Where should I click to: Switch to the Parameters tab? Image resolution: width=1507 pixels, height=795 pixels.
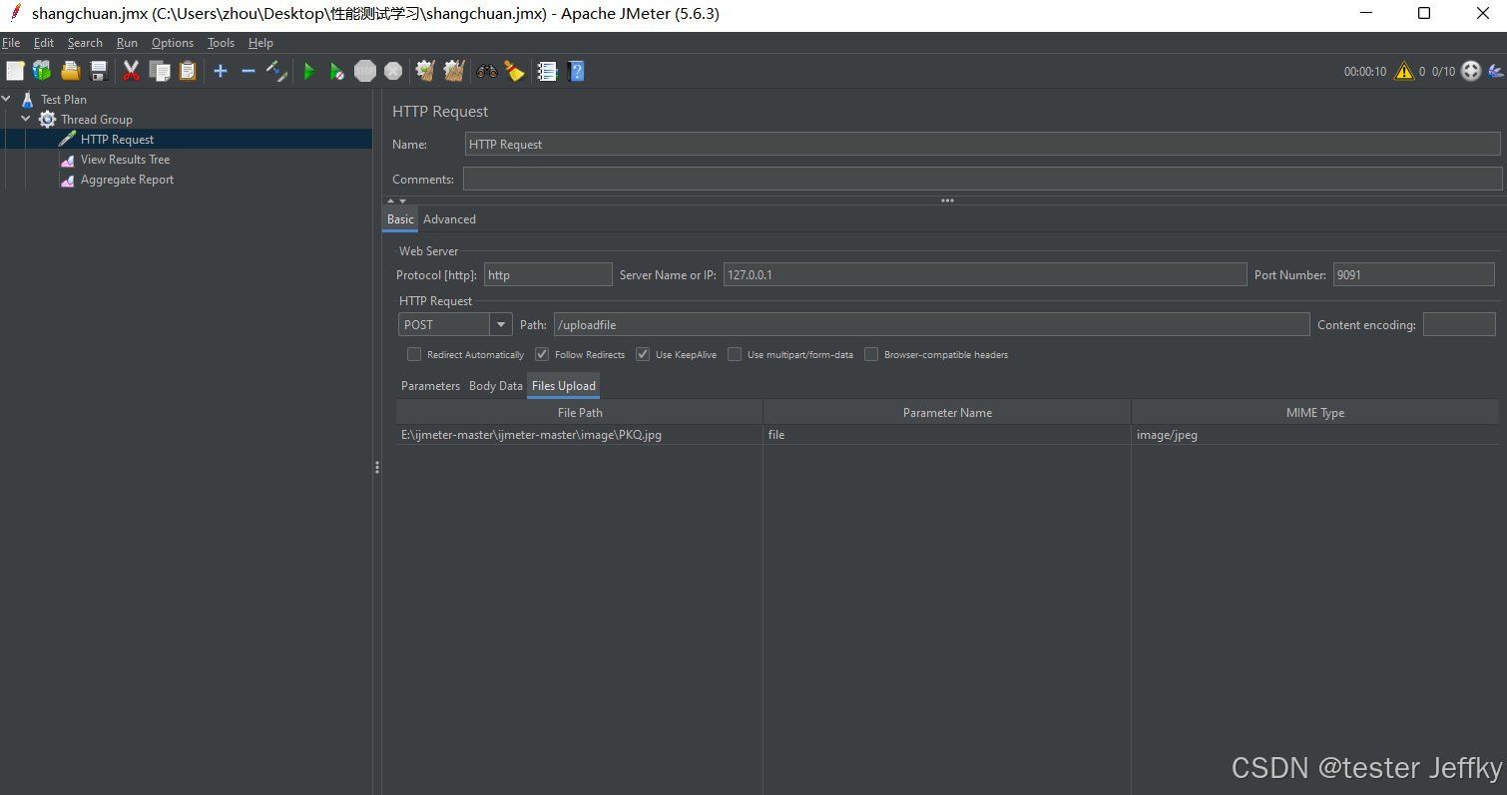point(430,385)
